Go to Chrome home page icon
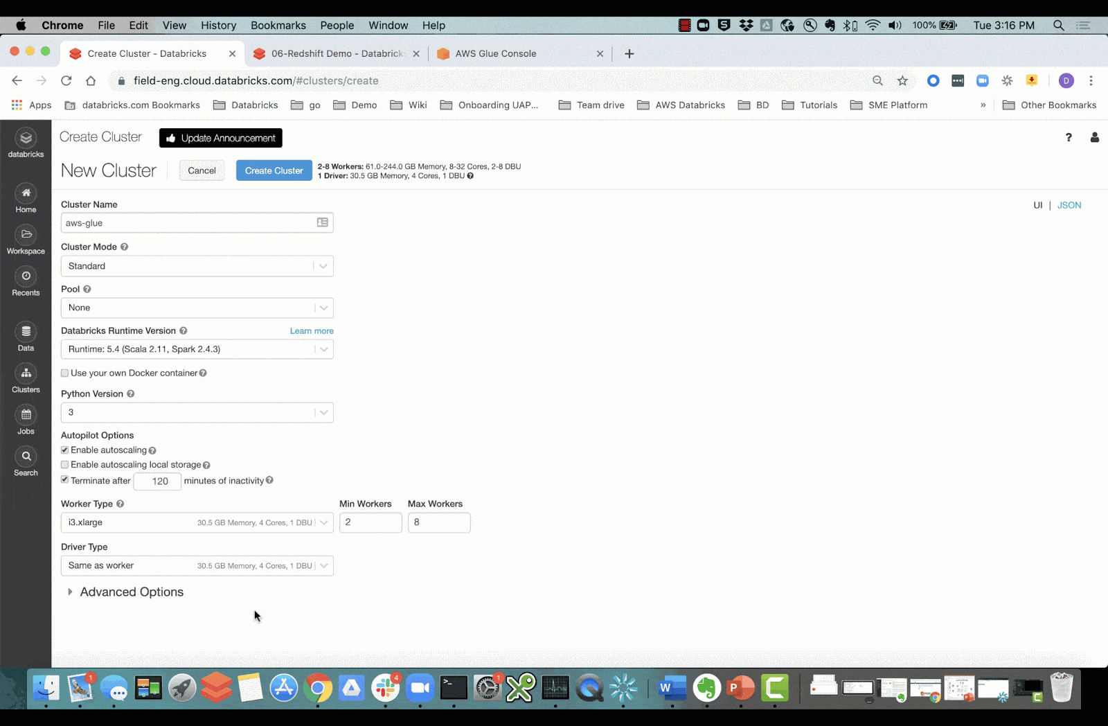The width and height of the screenshot is (1108, 726). pyautogui.click(x=91, y=80)
